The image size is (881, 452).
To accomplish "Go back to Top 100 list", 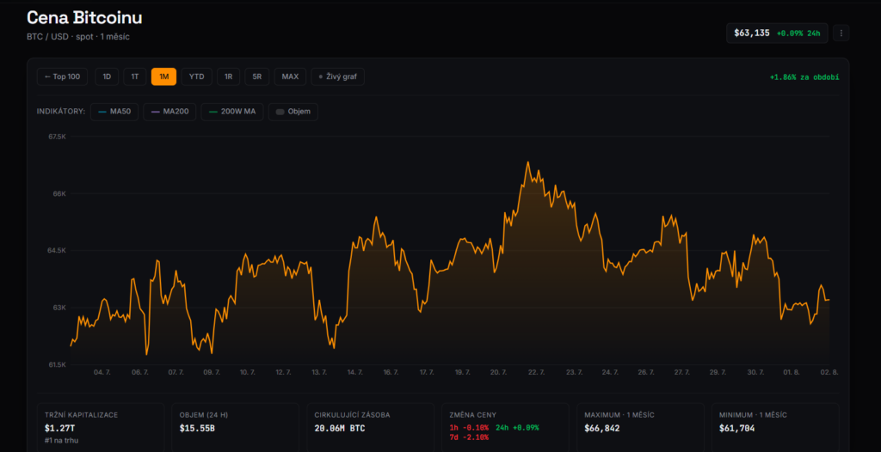I will (62, 76).
